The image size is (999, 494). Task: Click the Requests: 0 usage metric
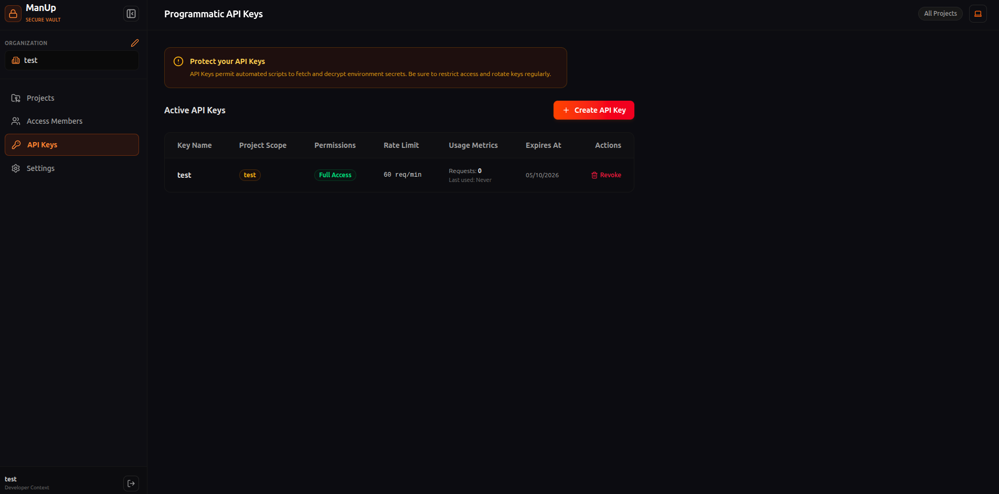coord(465,171)
